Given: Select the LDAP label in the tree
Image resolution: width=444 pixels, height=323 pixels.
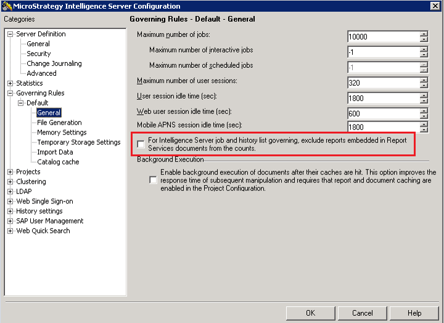Looking at the screenshot, I should tap(24, 192).
